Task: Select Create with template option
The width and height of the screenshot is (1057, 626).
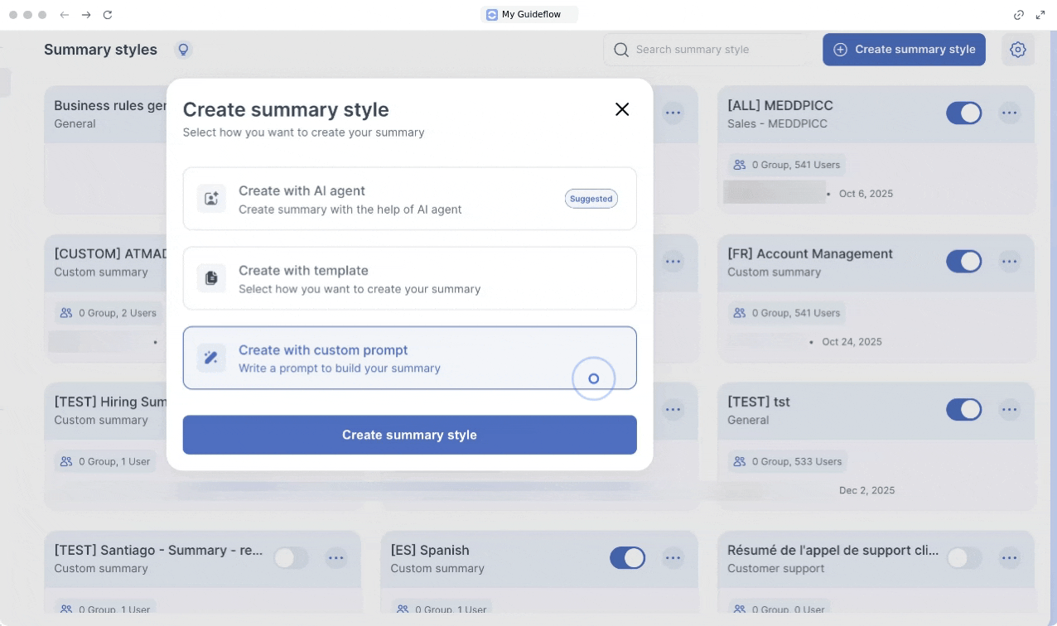Action: (409, 278)
